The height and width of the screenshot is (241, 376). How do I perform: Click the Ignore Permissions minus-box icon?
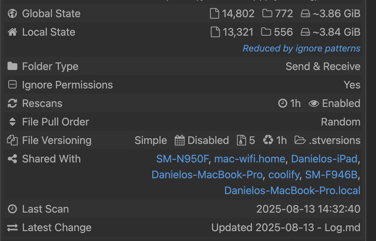tap(13, 85)
